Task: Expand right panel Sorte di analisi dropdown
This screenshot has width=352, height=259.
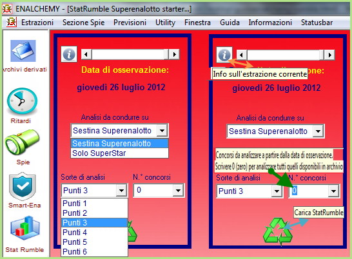Action: point(277,191)
